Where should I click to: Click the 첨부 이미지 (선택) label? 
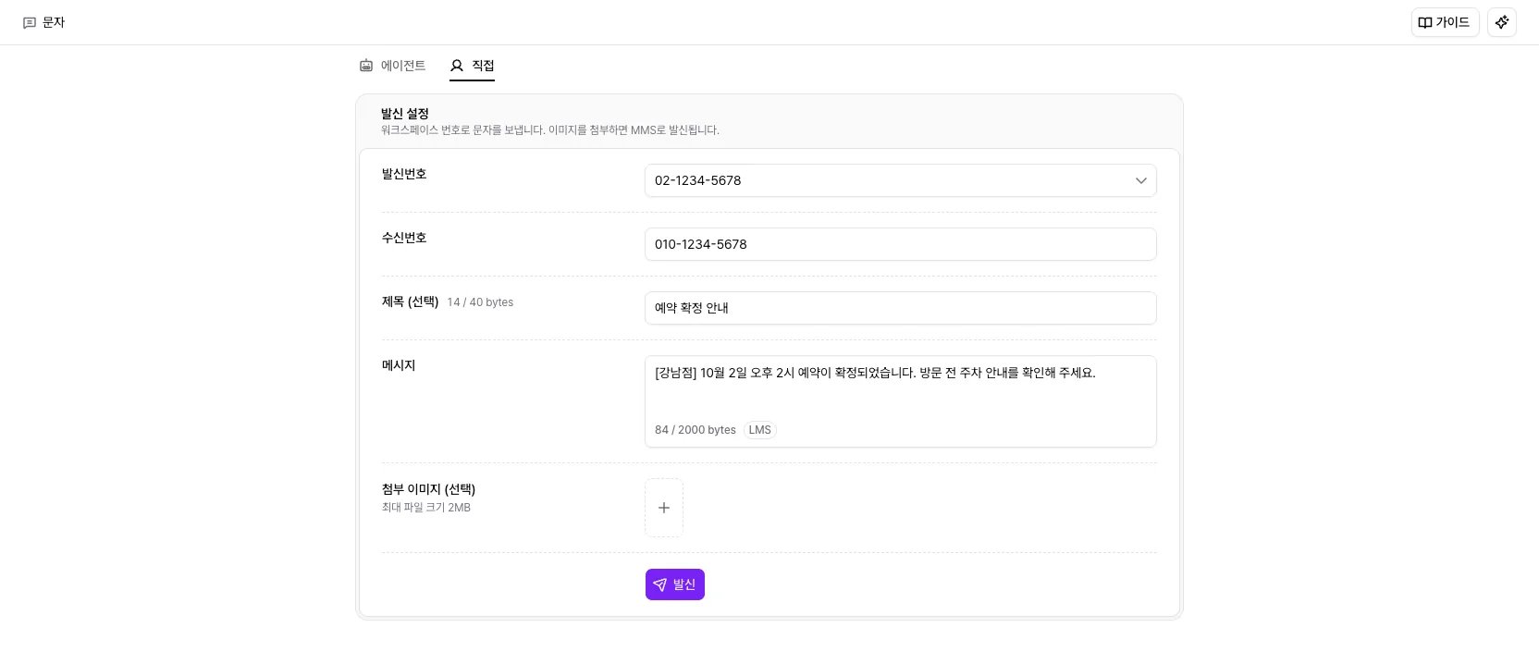click(x=428, y=489)
